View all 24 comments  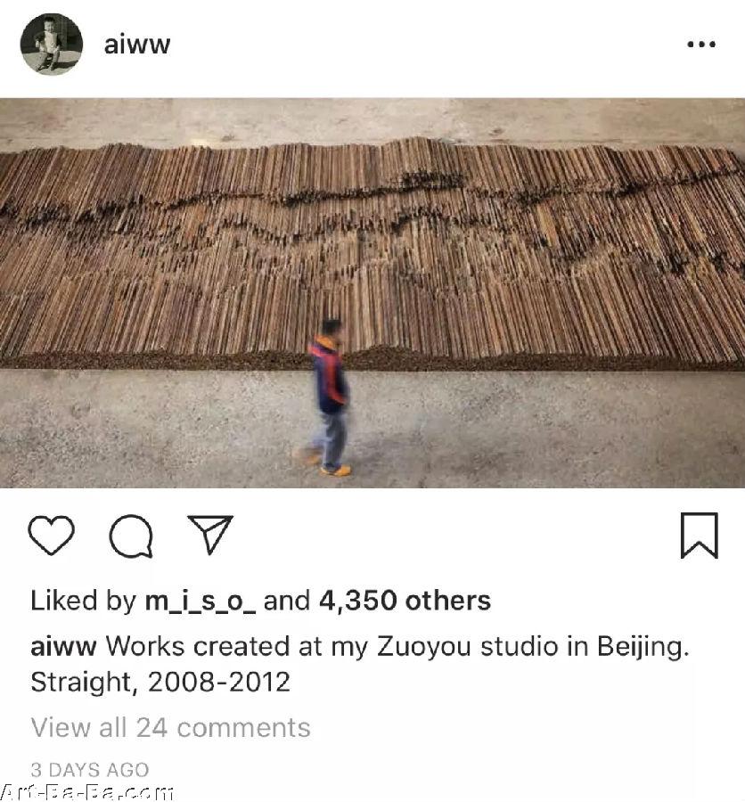[x=170, y=727]
